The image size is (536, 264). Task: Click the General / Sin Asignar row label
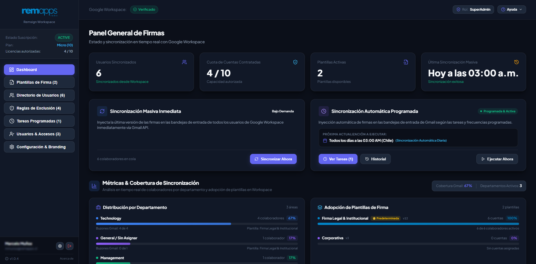click(x=119, y=238)
